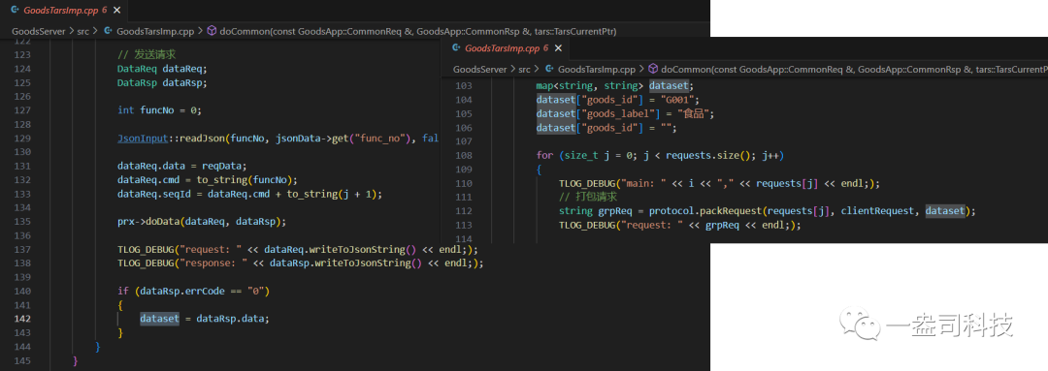1048x371 pixels.
Task: Click line number 114 in the inset editor gutter
Action: click(463, 239)
